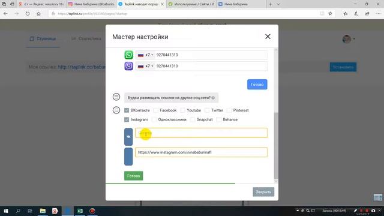Open Excel from the taskbar
Image resolution: width=384 pixels, height=216 pixels.
(x=80, y=211)
